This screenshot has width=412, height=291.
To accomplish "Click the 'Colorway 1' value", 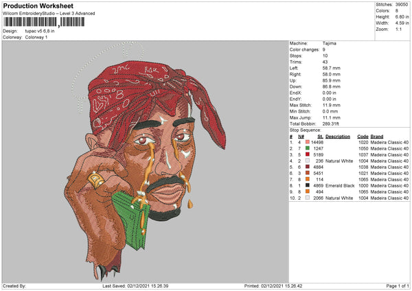I will (x=36, y=37).
